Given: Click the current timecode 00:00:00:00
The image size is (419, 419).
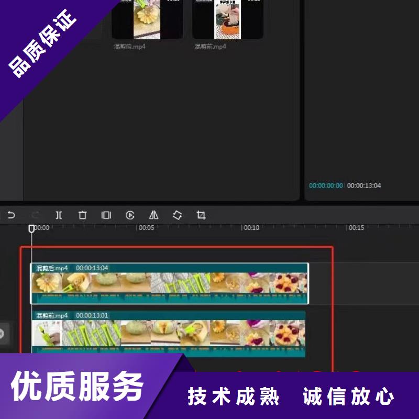Looking at the screenshot, I should (x=326, y=185).
